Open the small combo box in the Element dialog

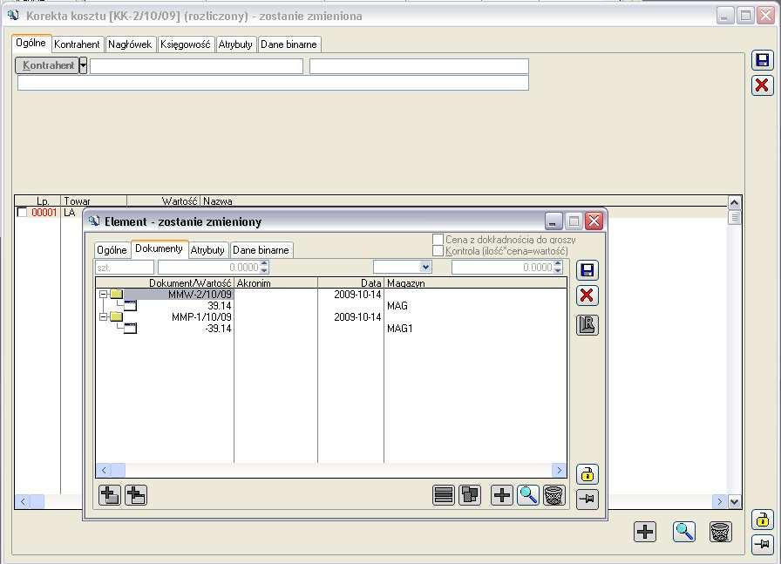[x=403, y=267]
